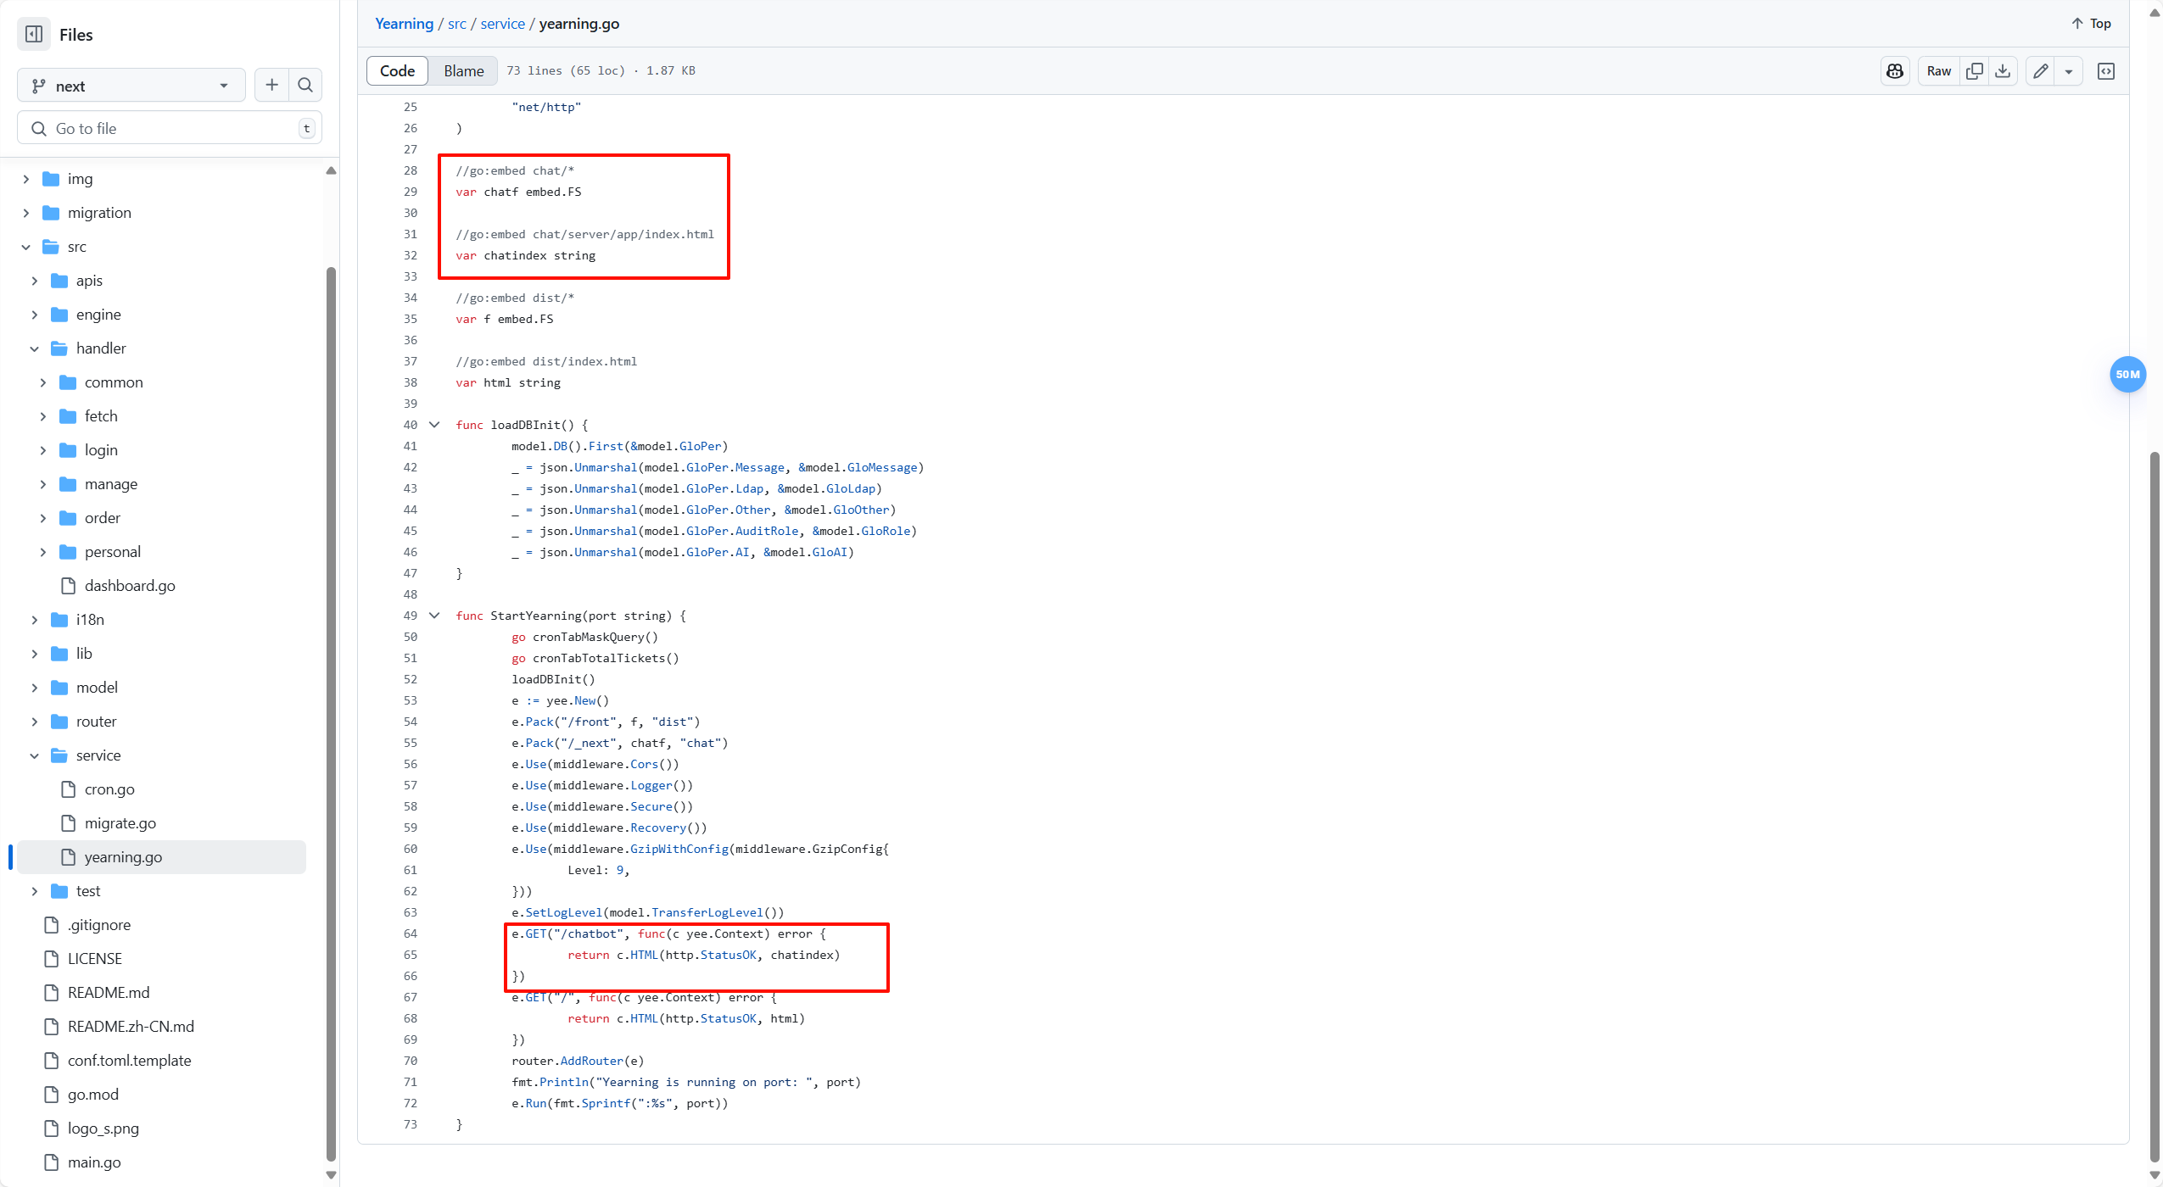2163x1187 pixels.
Task: Open dashboard.go file in tree
Action: [x=130, y=586]
